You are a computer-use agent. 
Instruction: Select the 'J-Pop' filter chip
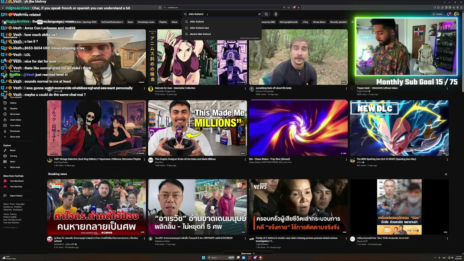[x=305, y=22]
